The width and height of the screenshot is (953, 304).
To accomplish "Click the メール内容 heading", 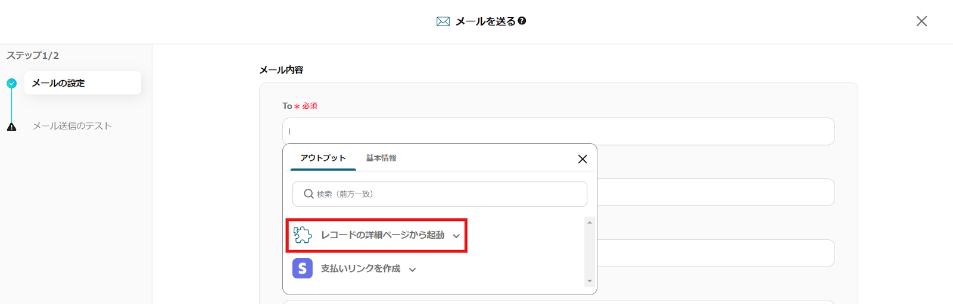I will click(281, 70).
